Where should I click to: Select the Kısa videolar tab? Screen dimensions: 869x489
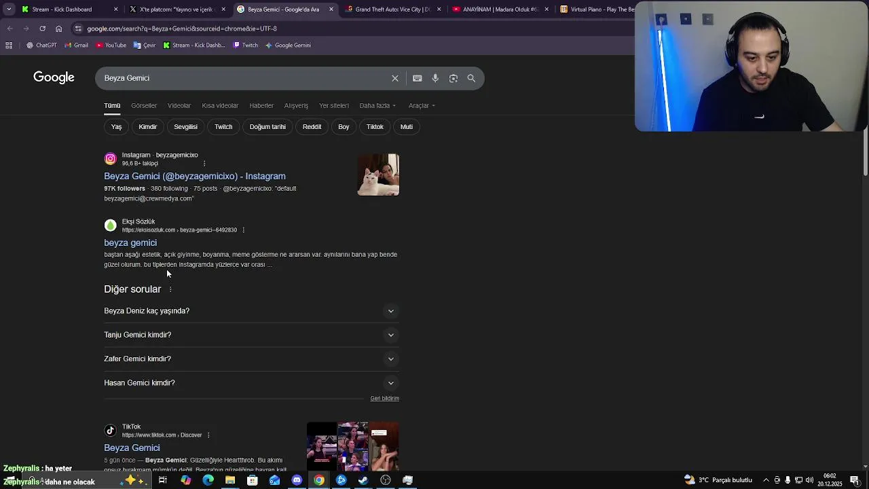[x=220, y=106]
